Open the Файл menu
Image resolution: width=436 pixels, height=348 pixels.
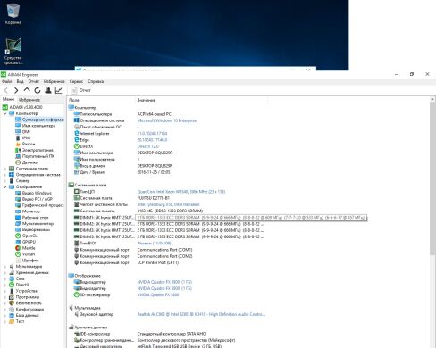(7, 81)
